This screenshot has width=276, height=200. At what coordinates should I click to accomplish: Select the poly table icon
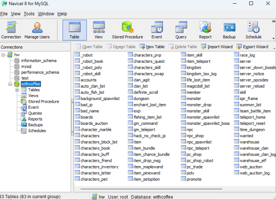183,173
